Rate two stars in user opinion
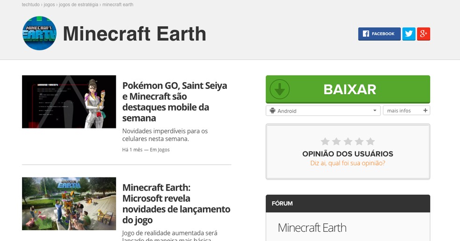 [337, 142]
